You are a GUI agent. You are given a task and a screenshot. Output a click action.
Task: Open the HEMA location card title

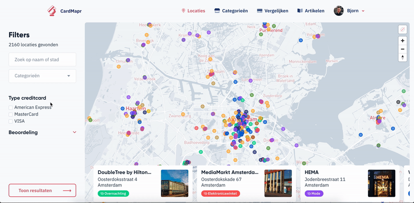[312, 172]
